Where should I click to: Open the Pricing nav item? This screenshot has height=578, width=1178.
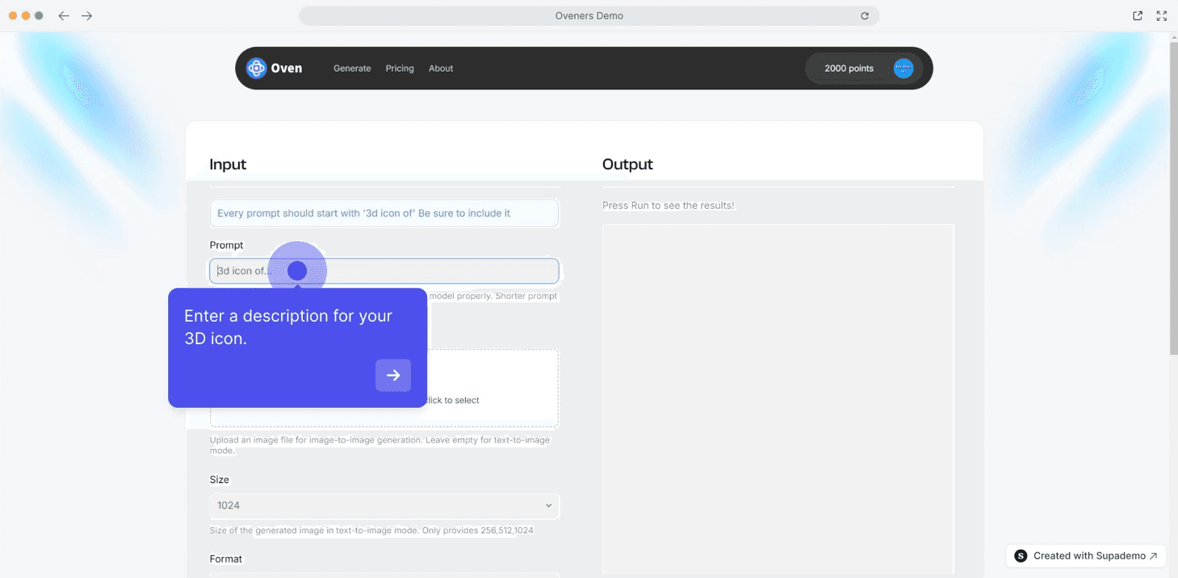pos(400,69)
